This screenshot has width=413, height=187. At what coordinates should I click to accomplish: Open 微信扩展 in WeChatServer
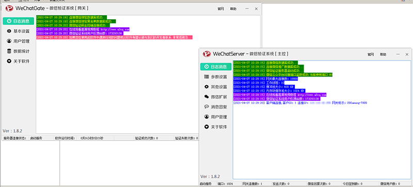click(x=216, y=97)
